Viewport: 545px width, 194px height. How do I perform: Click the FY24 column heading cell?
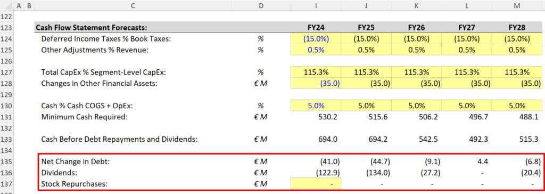pyautogui.click(x=316, y=28)
